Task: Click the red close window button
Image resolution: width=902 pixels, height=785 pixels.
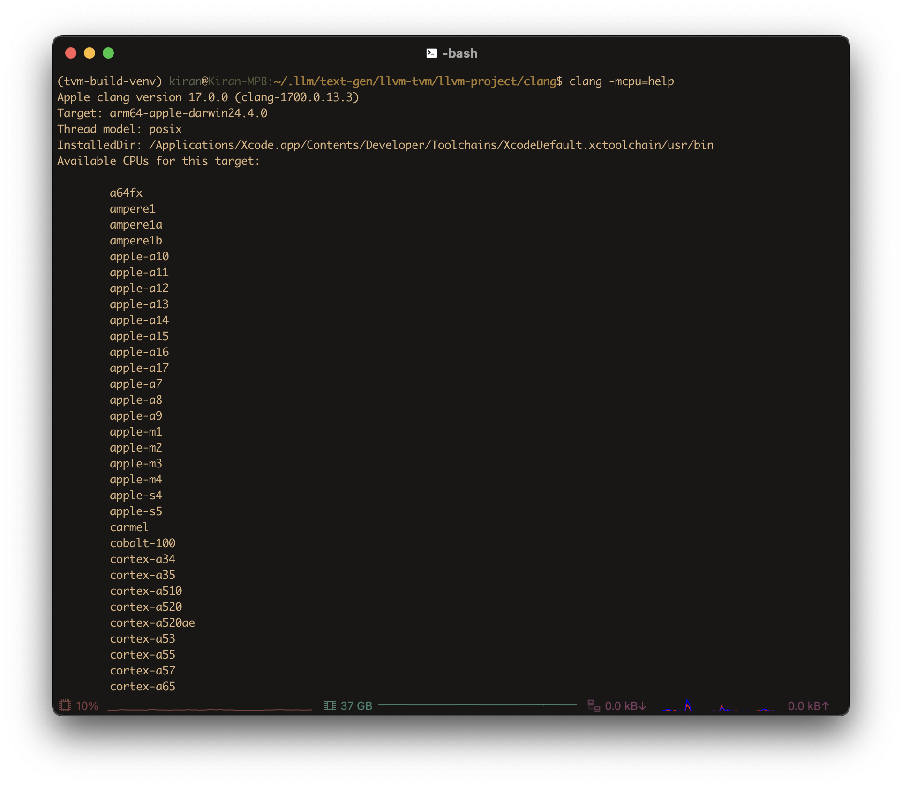Action: coord(71,53)
